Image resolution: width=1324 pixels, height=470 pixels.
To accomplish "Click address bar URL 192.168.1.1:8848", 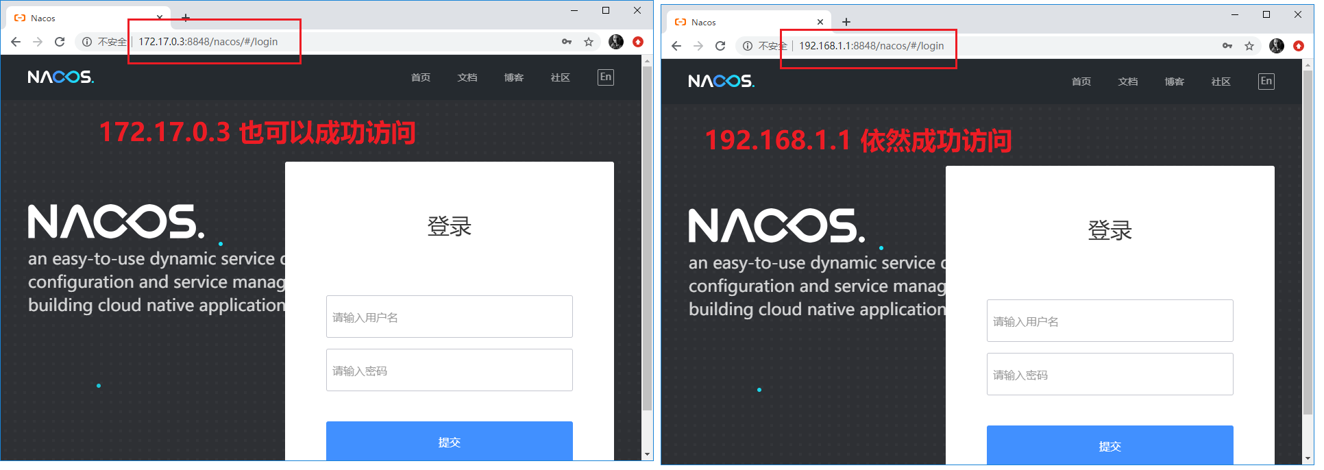I will pyautogui.click(x=872, y=46).
